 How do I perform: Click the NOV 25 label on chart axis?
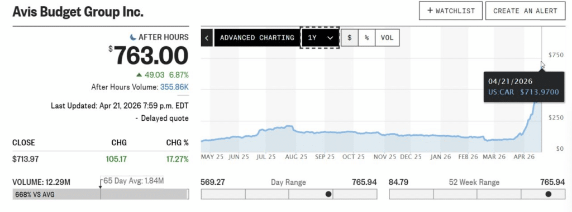tap(385, 157)
